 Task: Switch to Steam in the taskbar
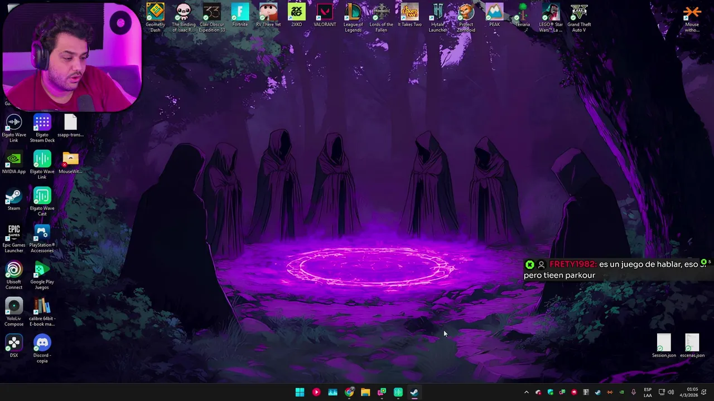pos(414,392)
